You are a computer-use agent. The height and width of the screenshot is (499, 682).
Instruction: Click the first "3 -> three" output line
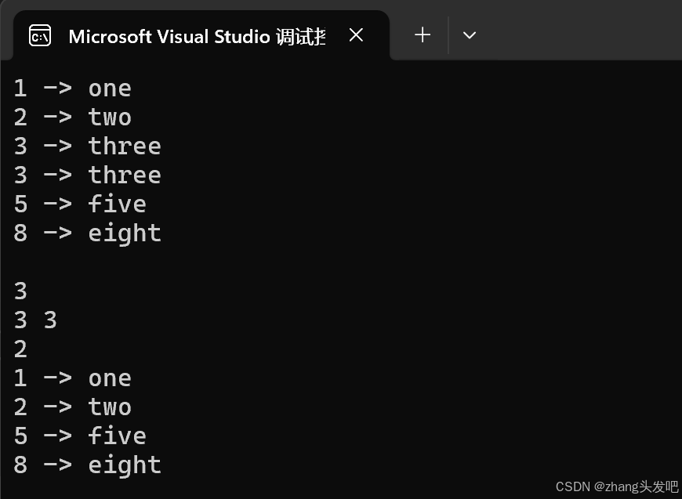(x=87, y=146)
